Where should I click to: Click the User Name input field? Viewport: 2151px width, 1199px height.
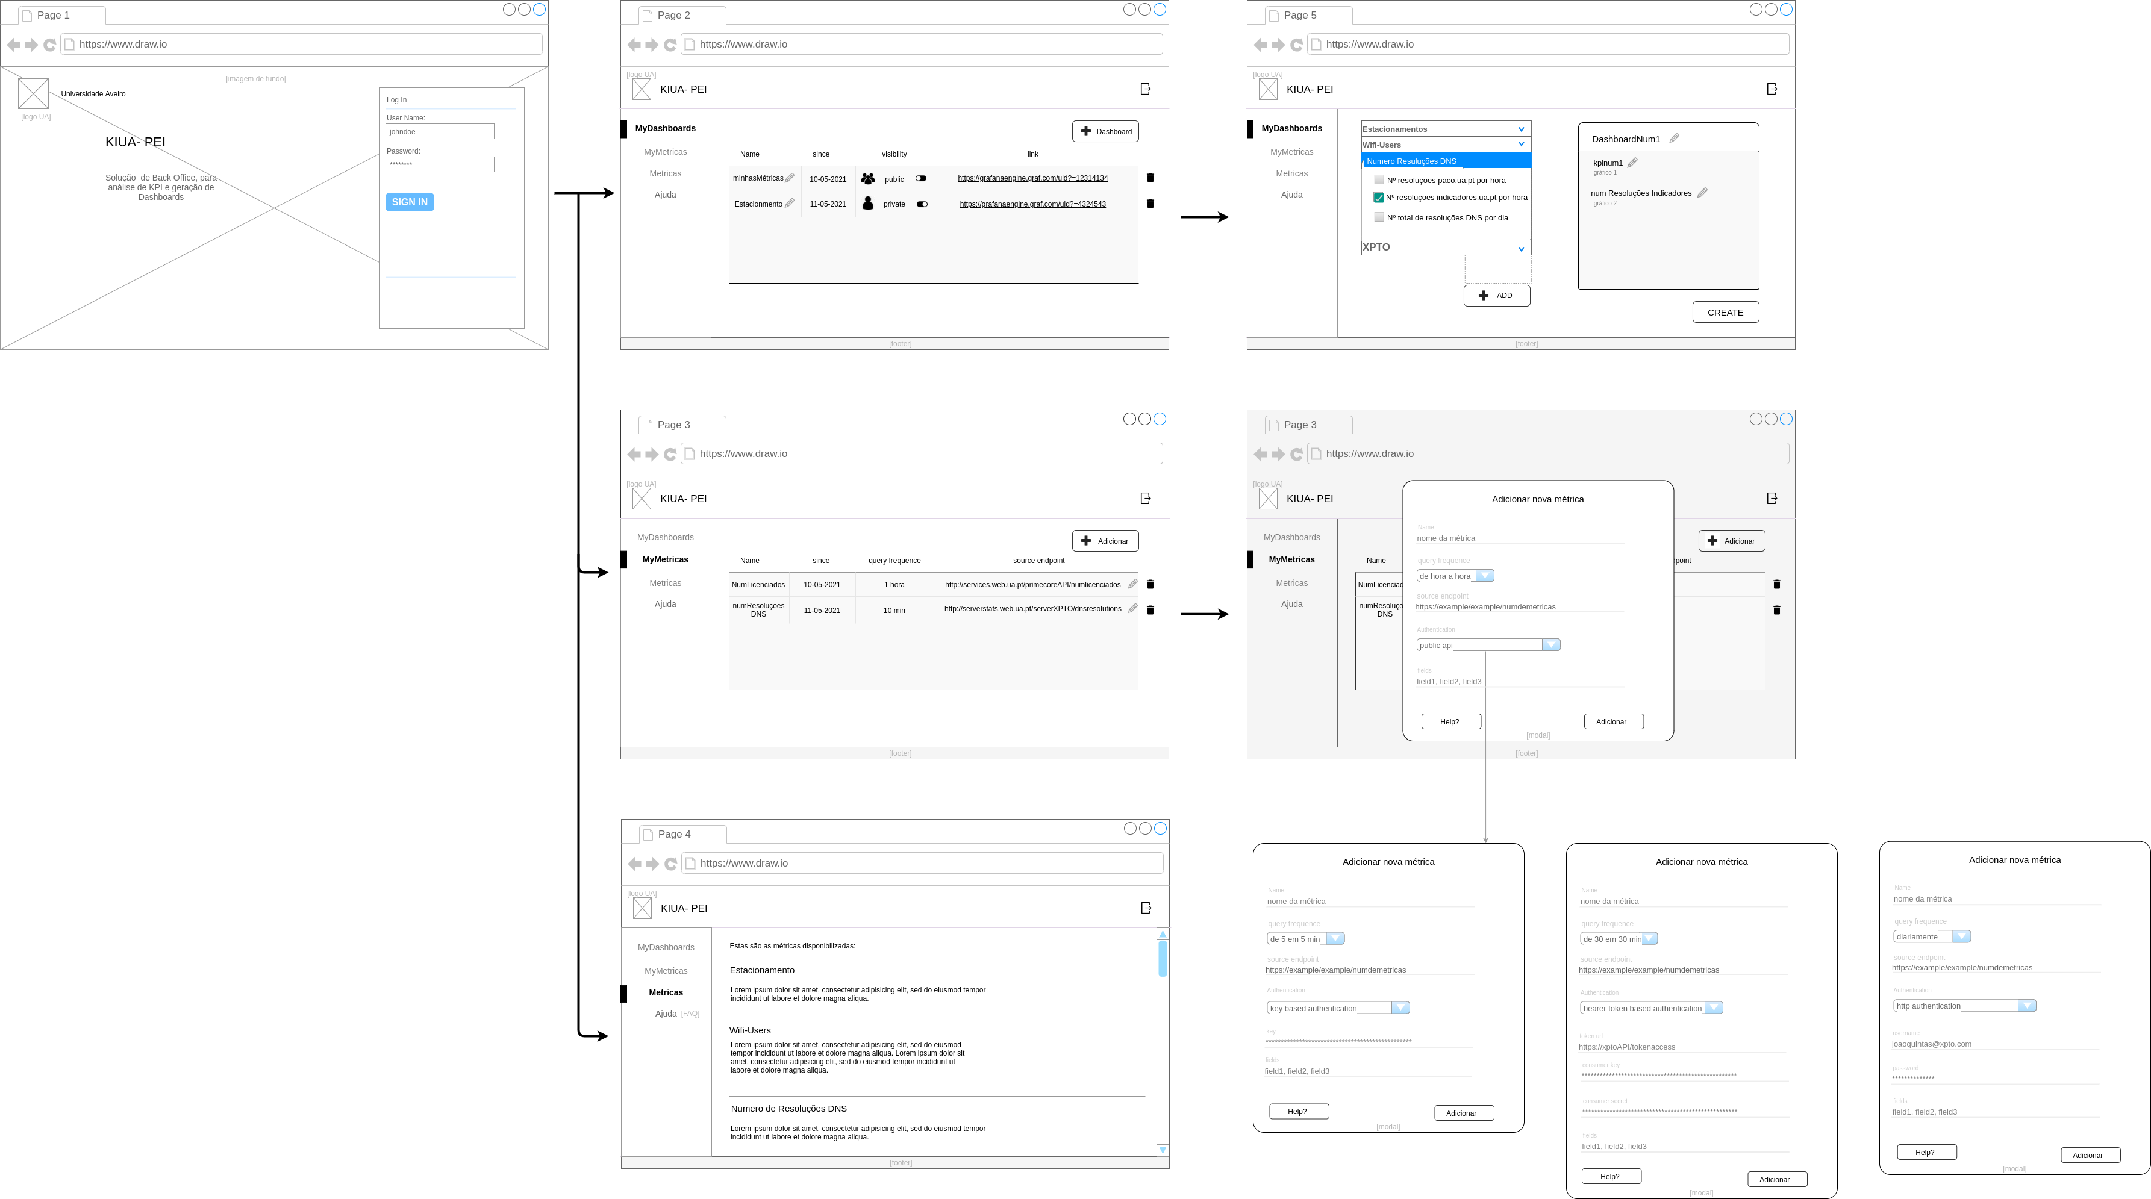(440, 132)
